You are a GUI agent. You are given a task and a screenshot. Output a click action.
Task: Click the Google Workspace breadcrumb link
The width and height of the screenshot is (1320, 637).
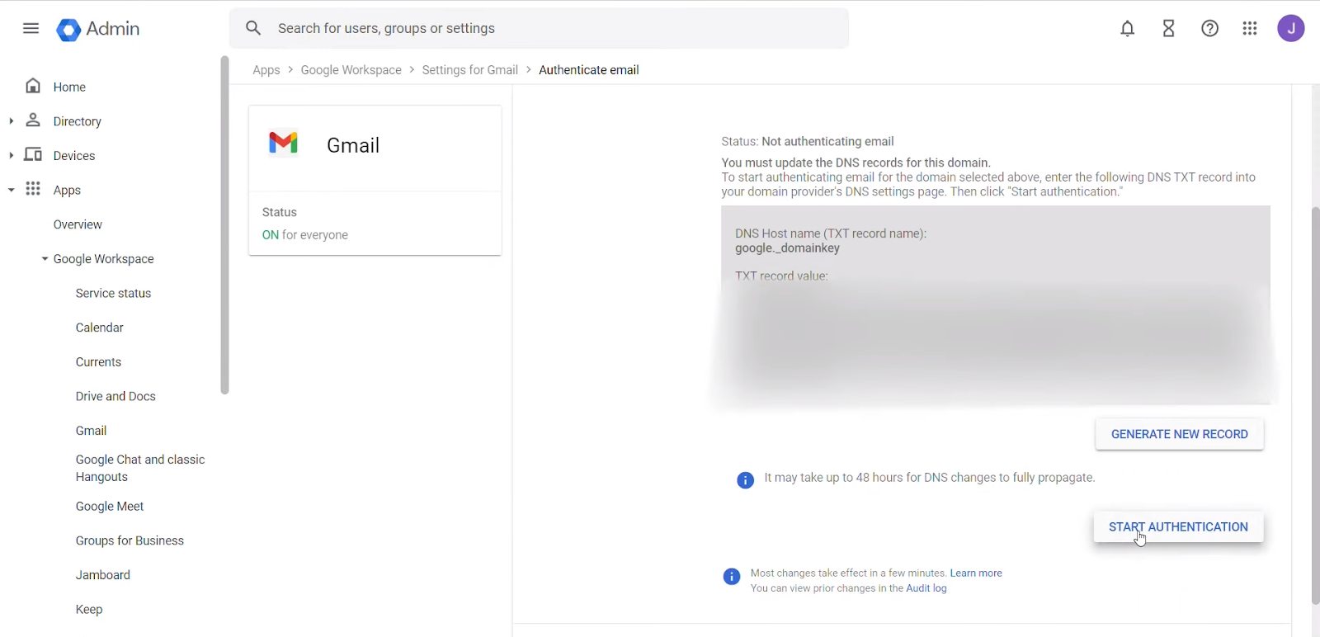(351, 70)
